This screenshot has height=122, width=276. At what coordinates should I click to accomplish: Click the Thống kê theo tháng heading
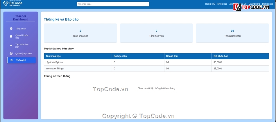[57, 76]
